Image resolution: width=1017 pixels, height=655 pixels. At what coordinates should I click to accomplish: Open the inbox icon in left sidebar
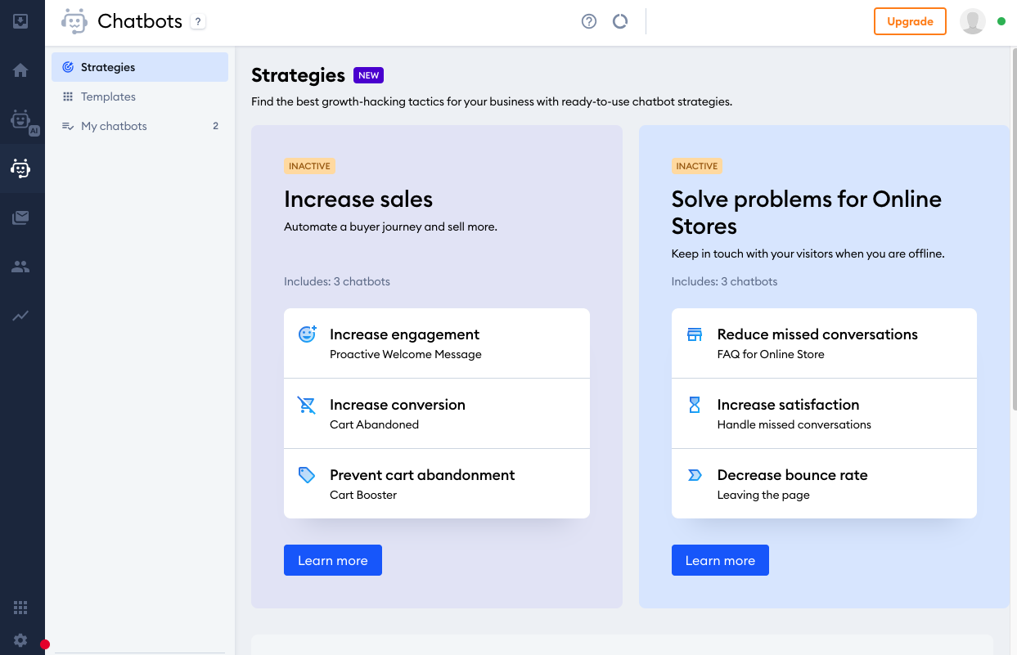(20, 21)
